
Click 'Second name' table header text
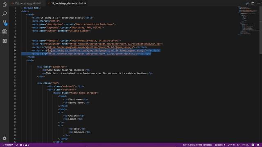pyautogui.click(x=75, y=102)
